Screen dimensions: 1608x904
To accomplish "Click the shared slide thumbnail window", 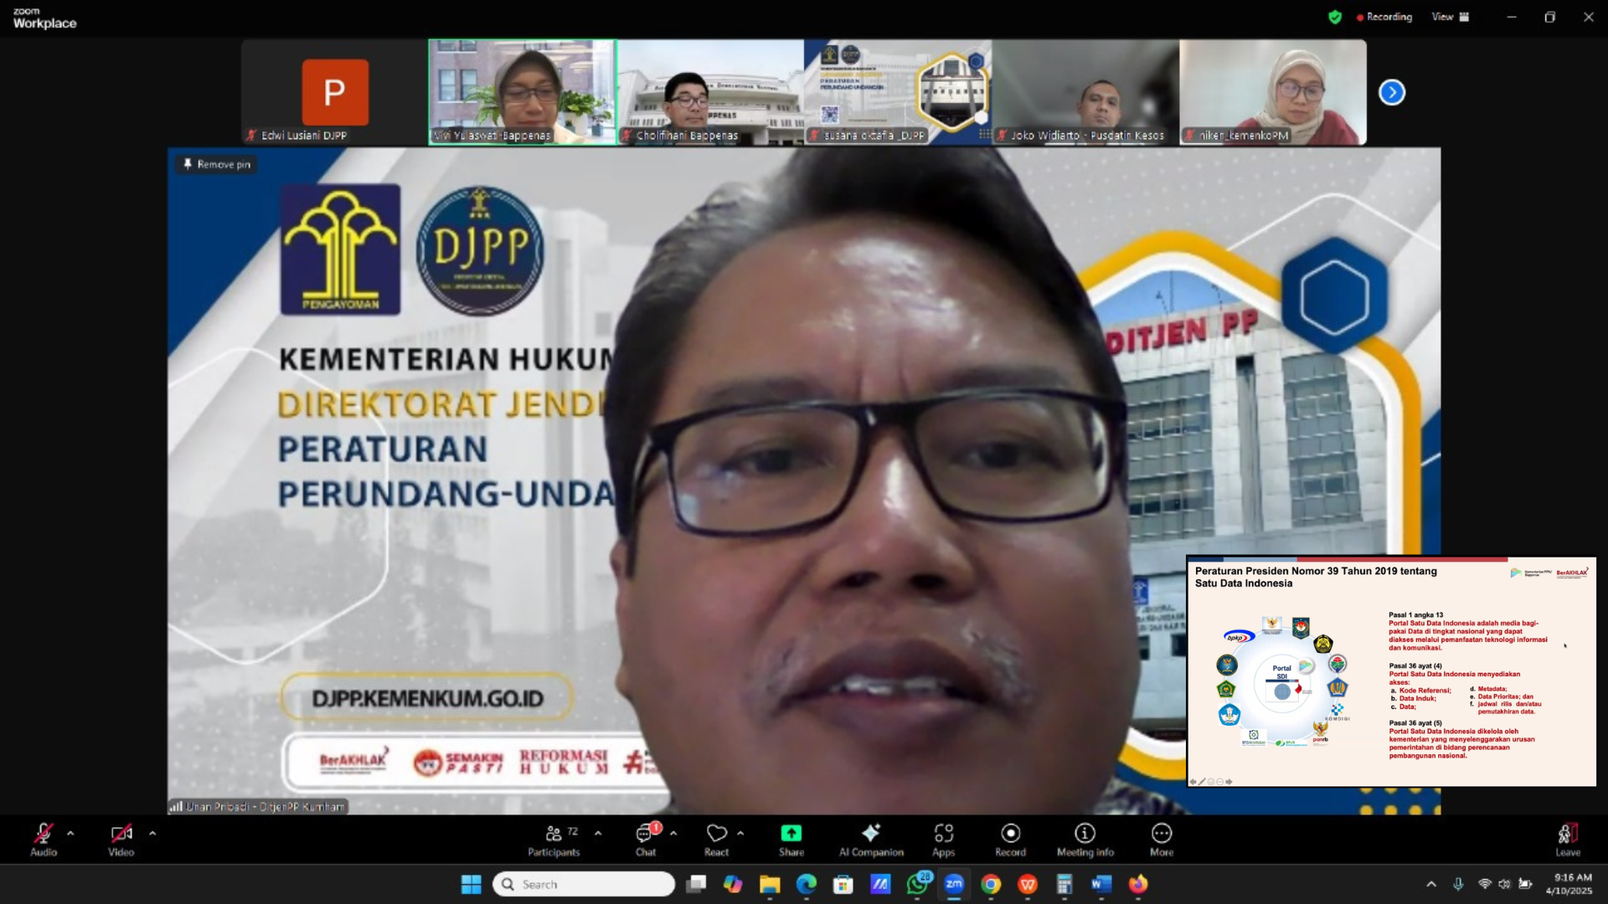I will pos(1392,671).
